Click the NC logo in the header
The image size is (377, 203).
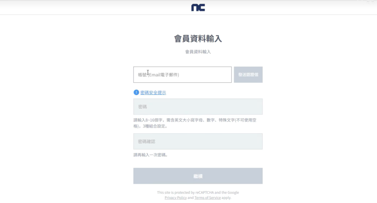pyautogui.click(x=198, y=7)
